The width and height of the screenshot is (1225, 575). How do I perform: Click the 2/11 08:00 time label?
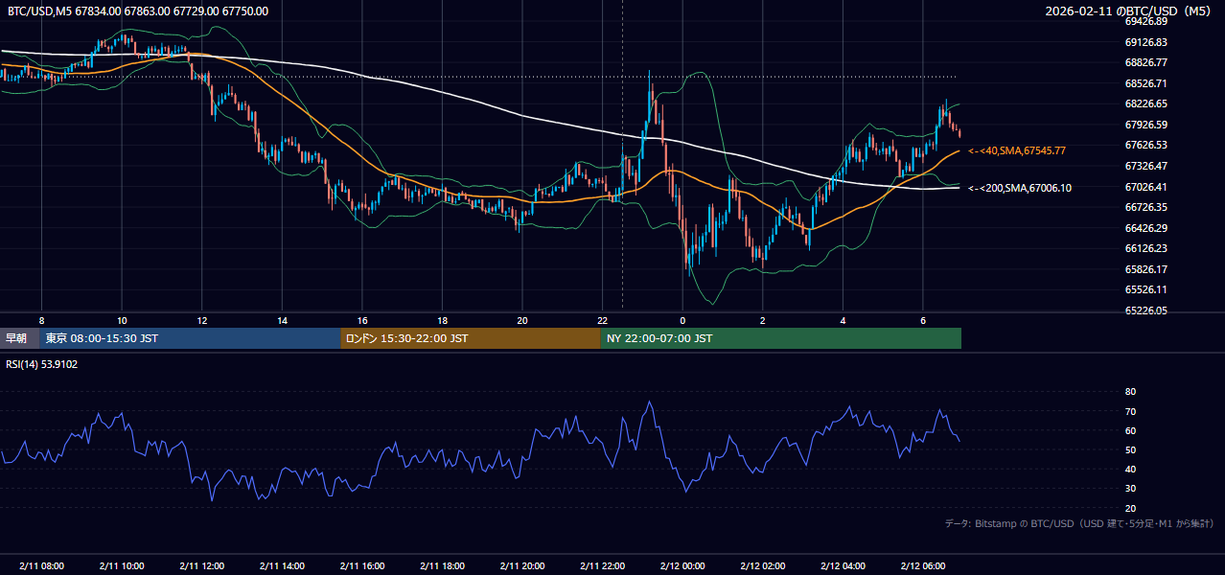click(x=41, y=566)
